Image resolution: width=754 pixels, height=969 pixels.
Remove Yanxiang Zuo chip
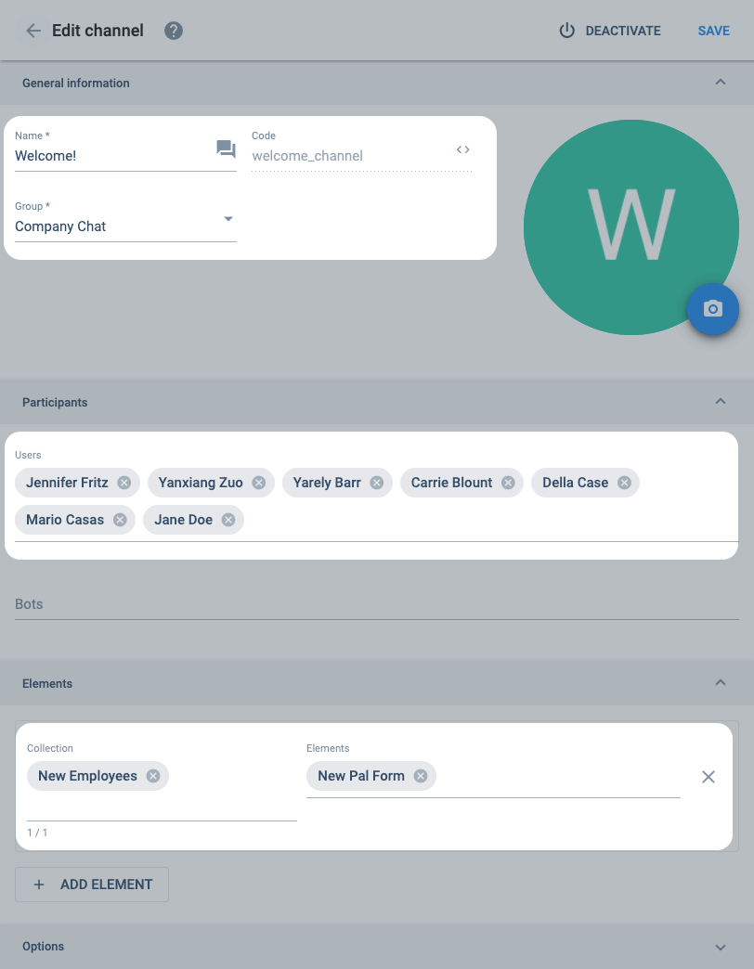tap(259, 483)
